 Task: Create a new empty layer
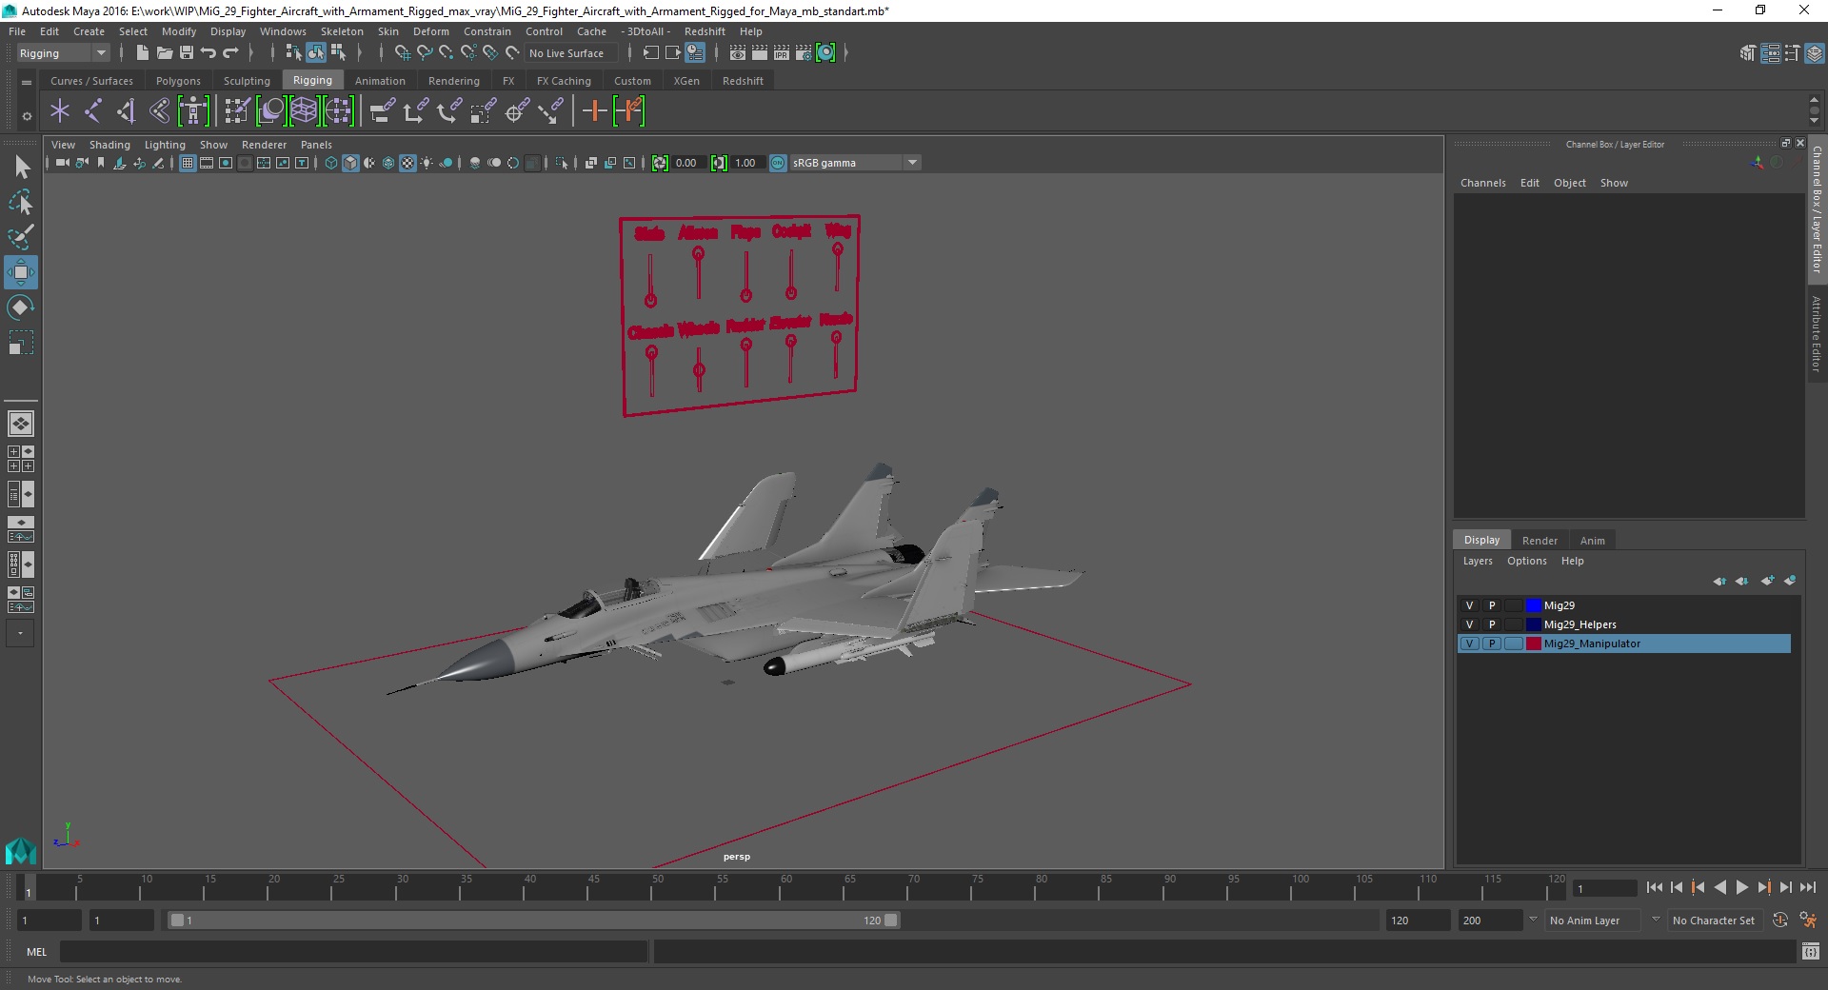[1768, 581]
